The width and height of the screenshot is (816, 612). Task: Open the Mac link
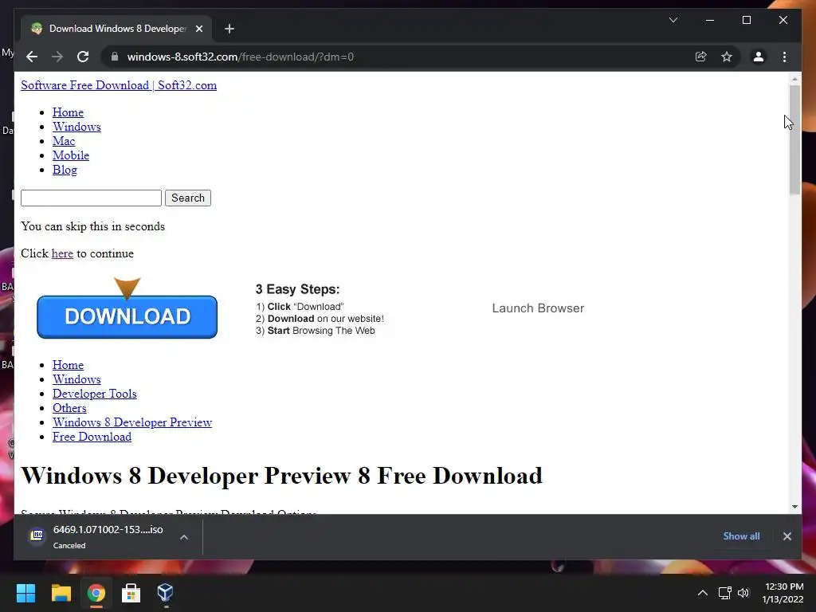pos(64,141)
